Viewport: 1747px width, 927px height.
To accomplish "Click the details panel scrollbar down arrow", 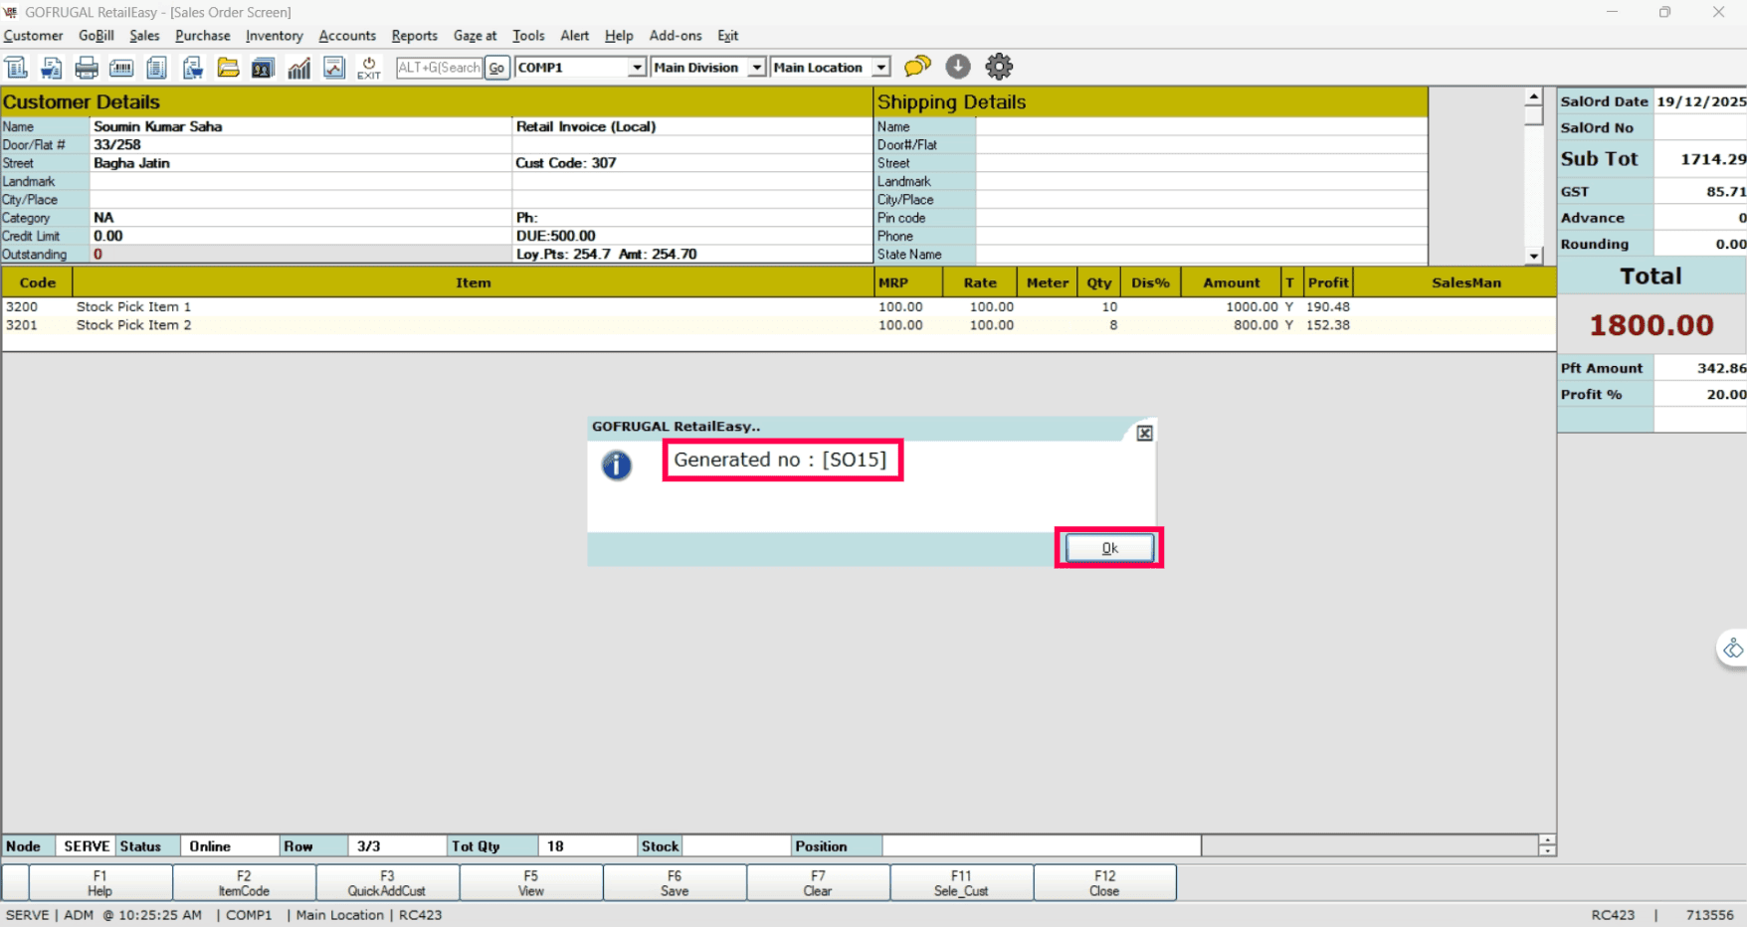I will 1534,256.
